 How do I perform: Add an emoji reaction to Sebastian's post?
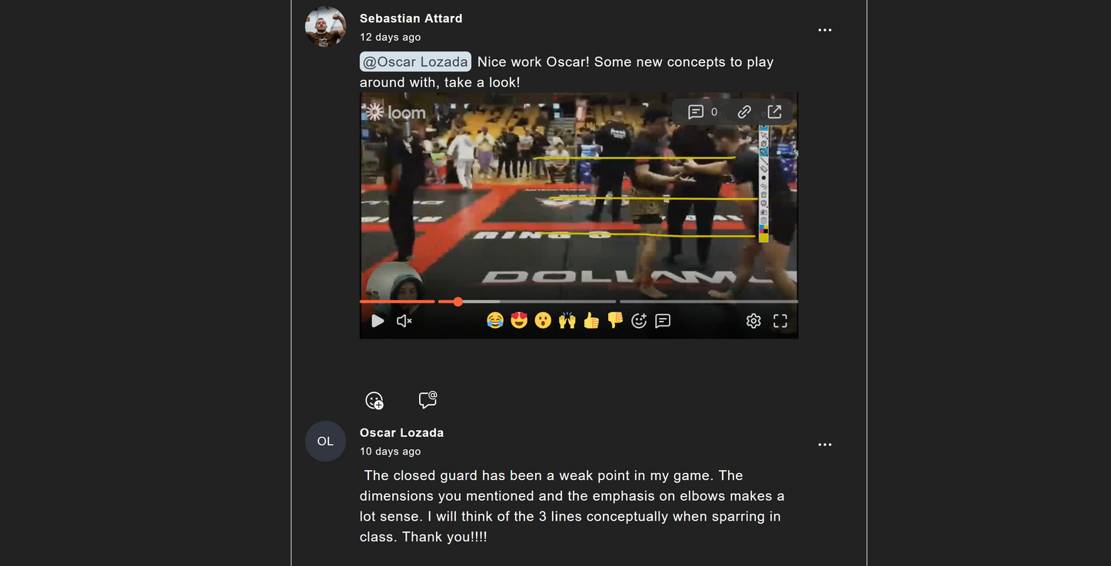(x=374, y=400)
